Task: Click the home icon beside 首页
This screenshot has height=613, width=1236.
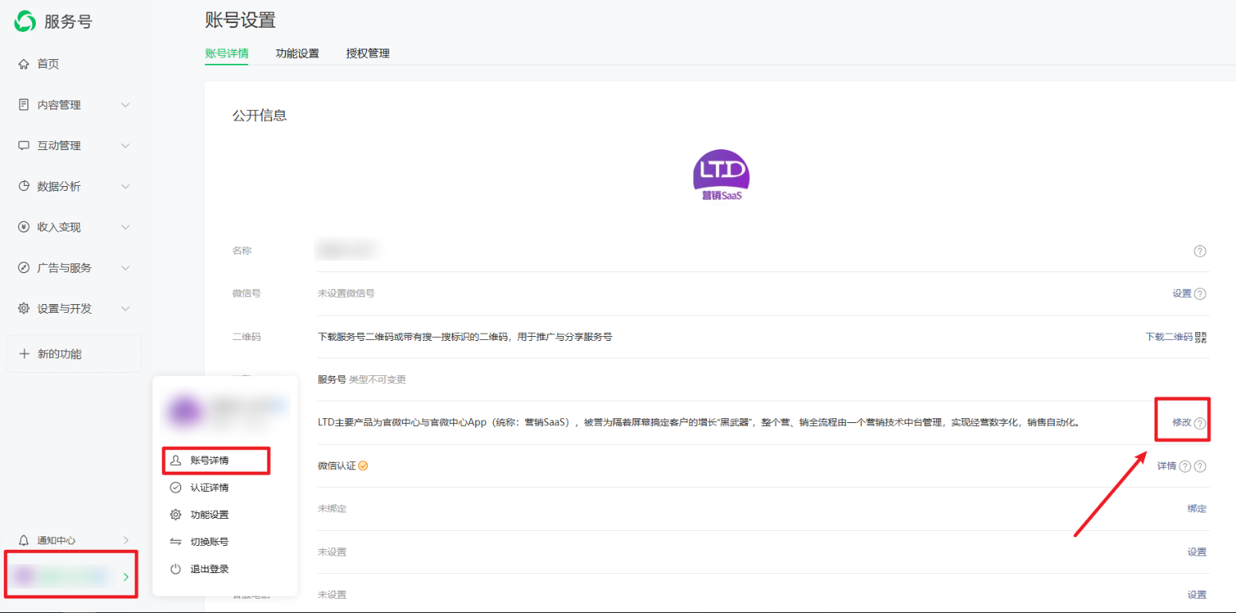Action: [24, 64]
